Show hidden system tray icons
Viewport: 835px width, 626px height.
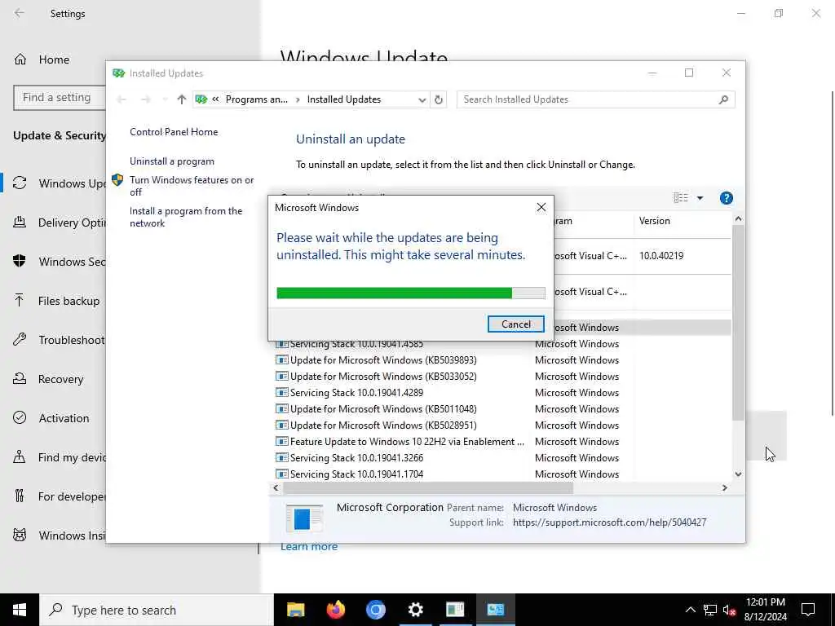pyautogui.click(x=690, y=610)
